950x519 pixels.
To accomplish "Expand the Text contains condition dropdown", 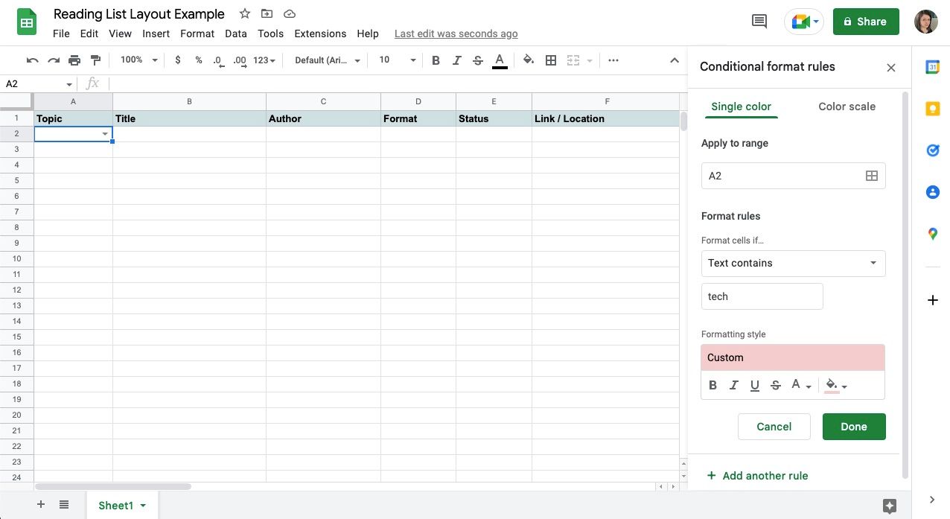I will coord(793,263).
